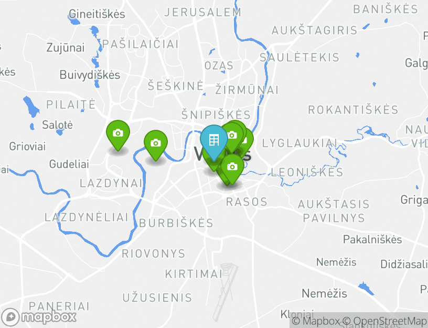This screenshot has width=428, height=328.
Task: Click the Mapbox logo
Action: click(x=39, y=317)
